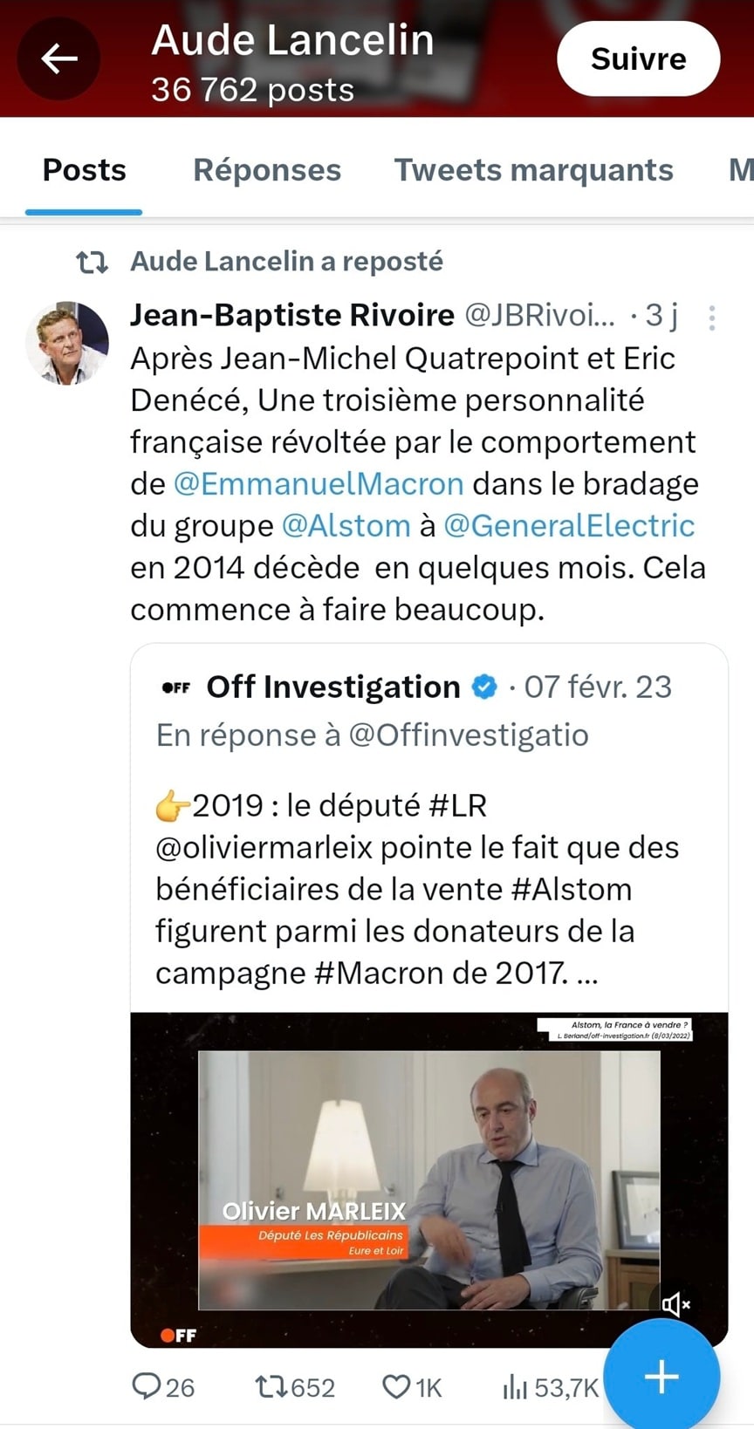Open the three-dot post options menu
The image size is (754, 1429).
712,318
